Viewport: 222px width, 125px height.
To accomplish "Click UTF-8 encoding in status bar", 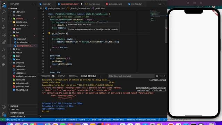I will point(82,119).
